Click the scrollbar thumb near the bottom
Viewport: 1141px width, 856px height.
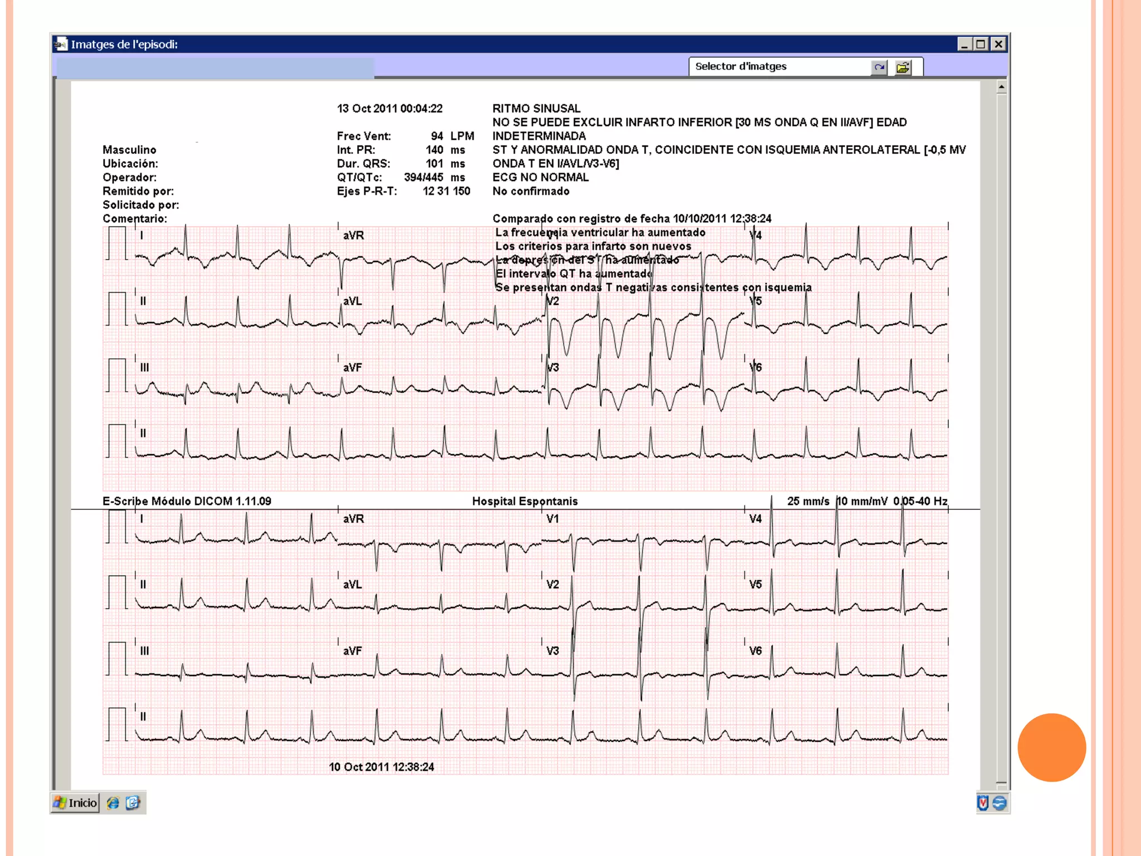(x=1001, y=782)
